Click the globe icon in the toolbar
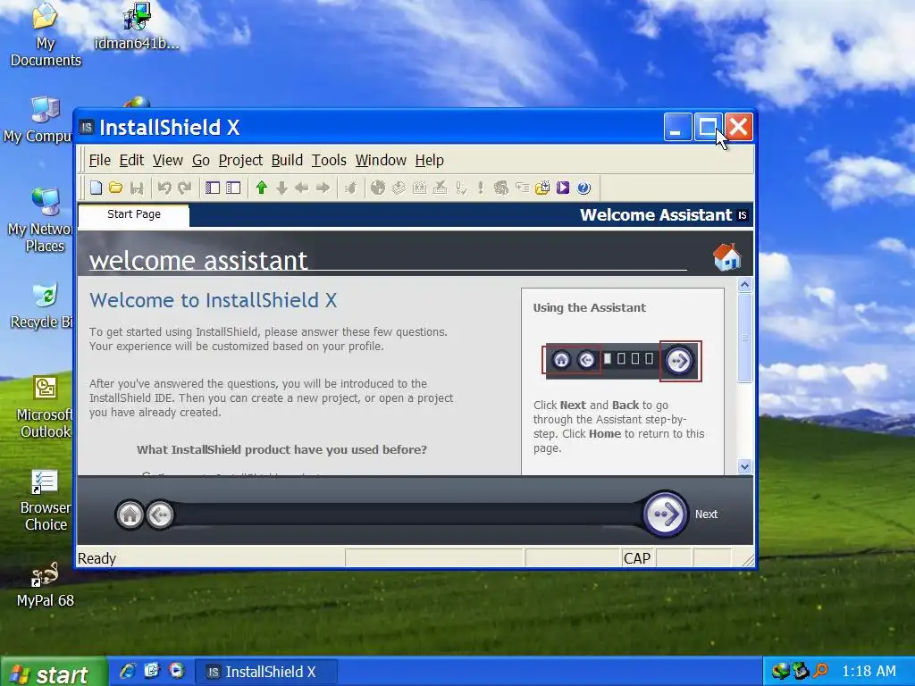The height and width of the screenshot is (686, 915). click(378, 188)
